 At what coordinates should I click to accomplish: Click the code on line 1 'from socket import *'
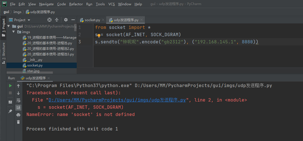(123, 28)
